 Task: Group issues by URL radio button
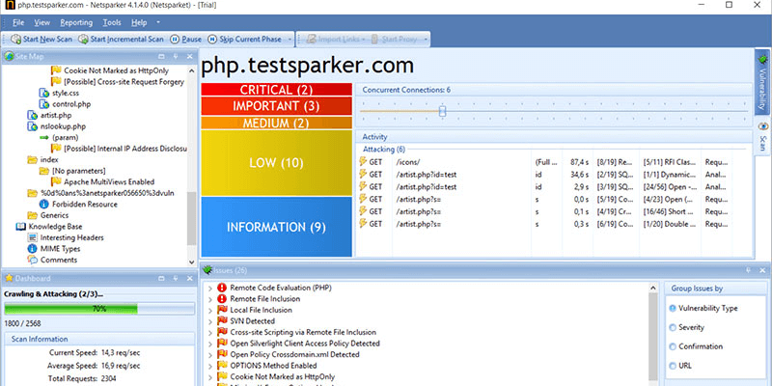(673, 366)
